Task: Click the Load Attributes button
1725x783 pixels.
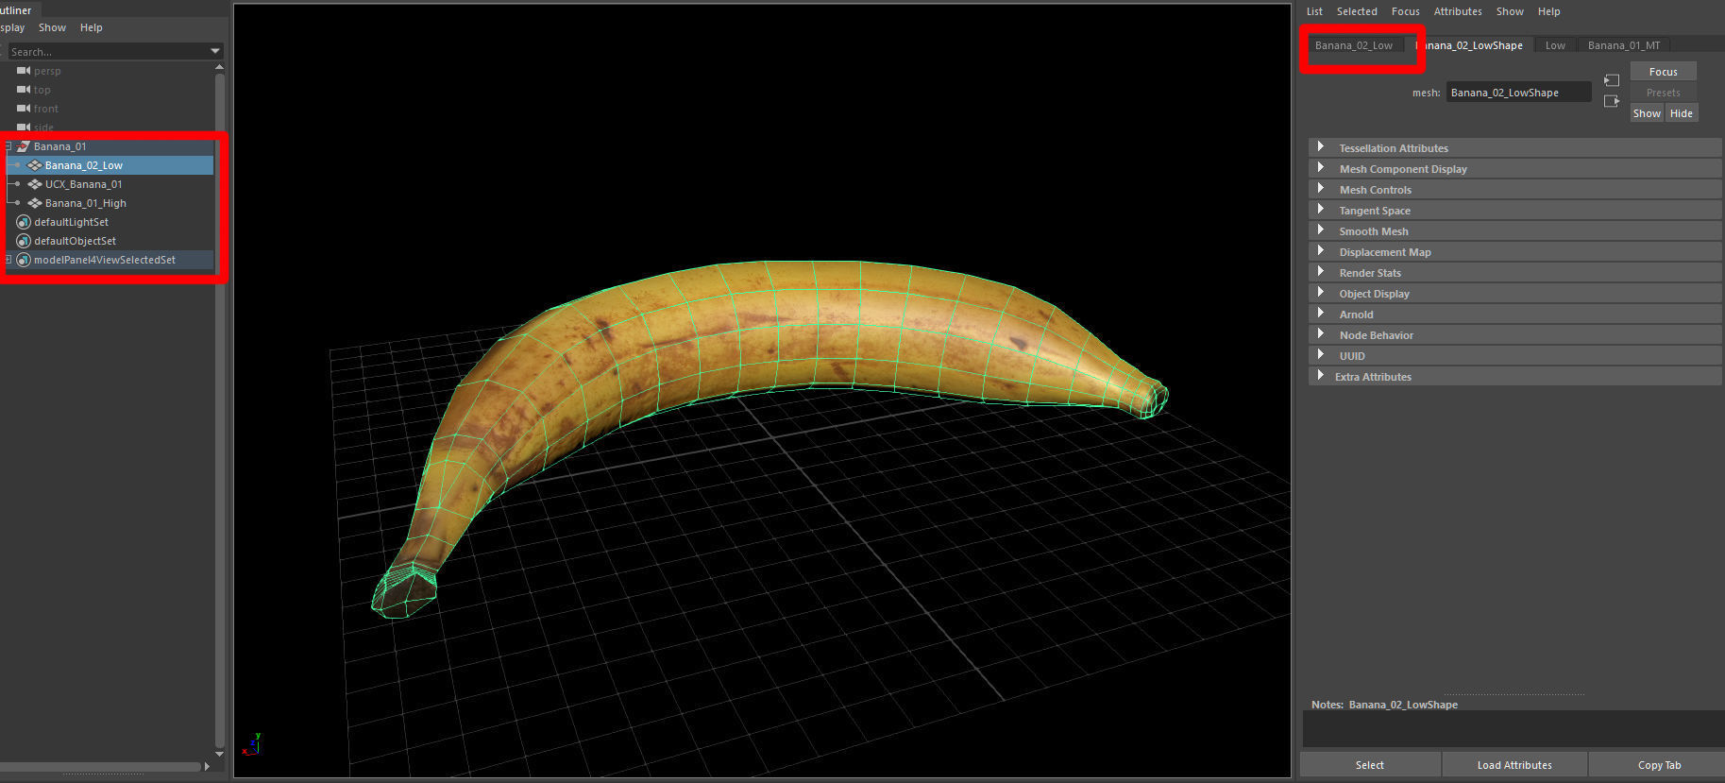Action: click(1514, 765)
